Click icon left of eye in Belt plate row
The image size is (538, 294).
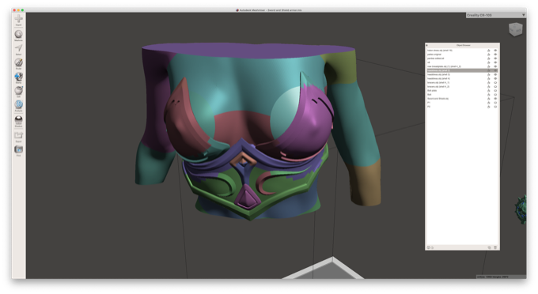(489, 90)
